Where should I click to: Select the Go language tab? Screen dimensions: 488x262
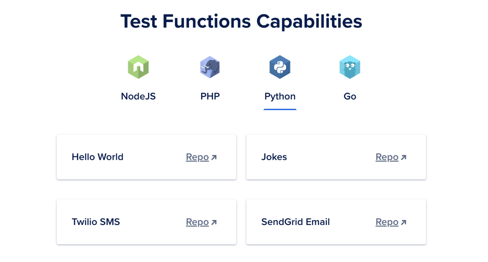coord(350,96)
